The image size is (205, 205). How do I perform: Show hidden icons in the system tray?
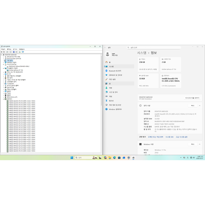[181, 158]
